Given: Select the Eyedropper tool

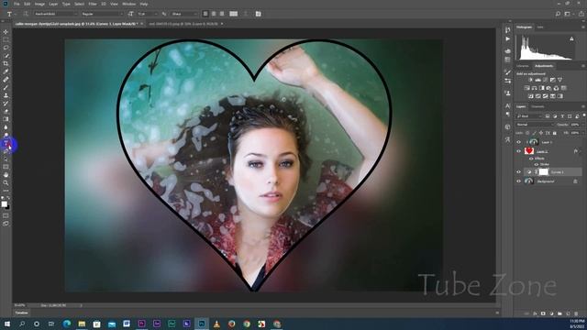Looking at the screenshot, I should click(x=6, y=71).
